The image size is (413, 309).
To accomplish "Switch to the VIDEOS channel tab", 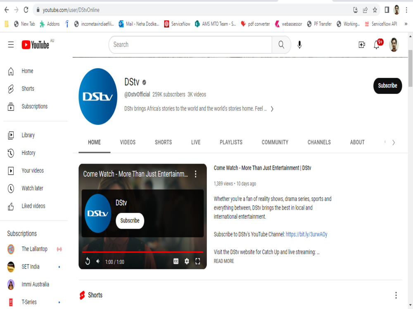I will pos(128,143).
